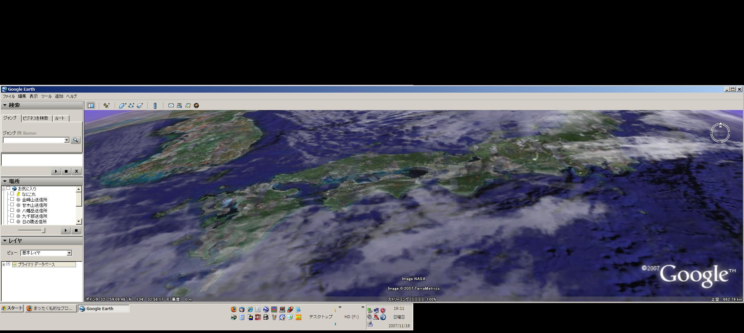The image size is (744, 333).
Task: Toggle the sidebar panel button in the toolbar
Action: click(x=91, y=106)
